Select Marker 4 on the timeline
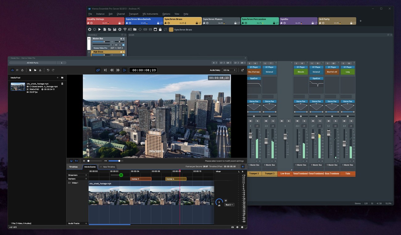 pyautogui.click(x=176, y=179)
